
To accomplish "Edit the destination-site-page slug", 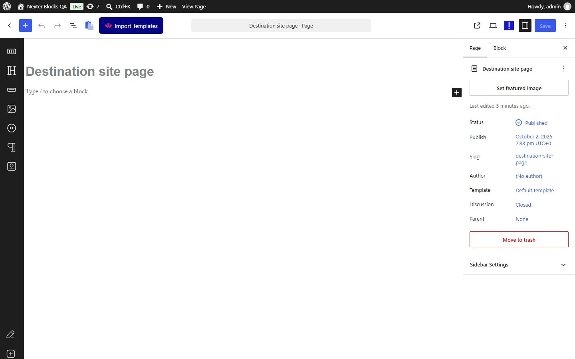I will pos(534,159).
